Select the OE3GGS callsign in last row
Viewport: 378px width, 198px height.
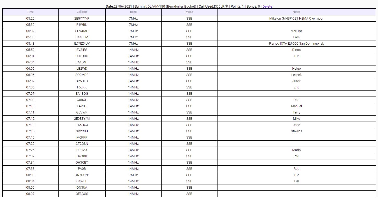point(82,194)
